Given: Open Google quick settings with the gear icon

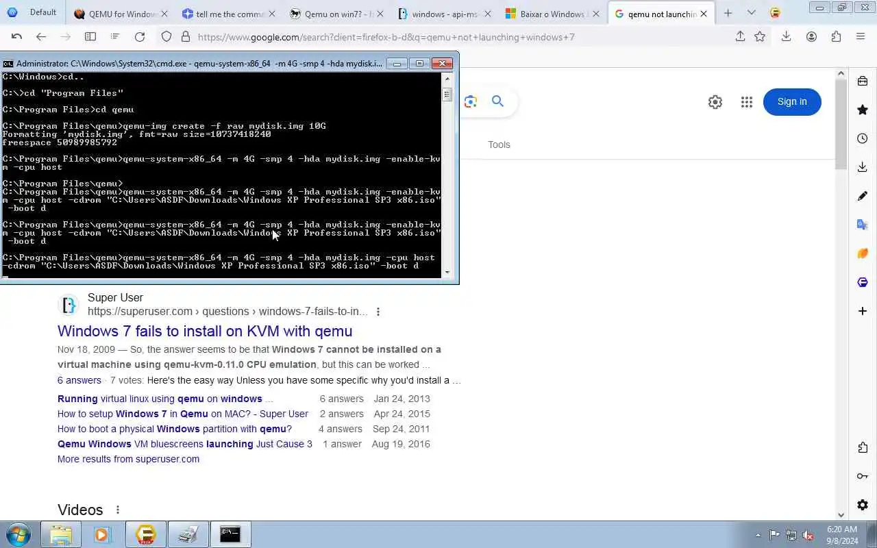Looking at the screenshot, I should click(x=715, y=102).
